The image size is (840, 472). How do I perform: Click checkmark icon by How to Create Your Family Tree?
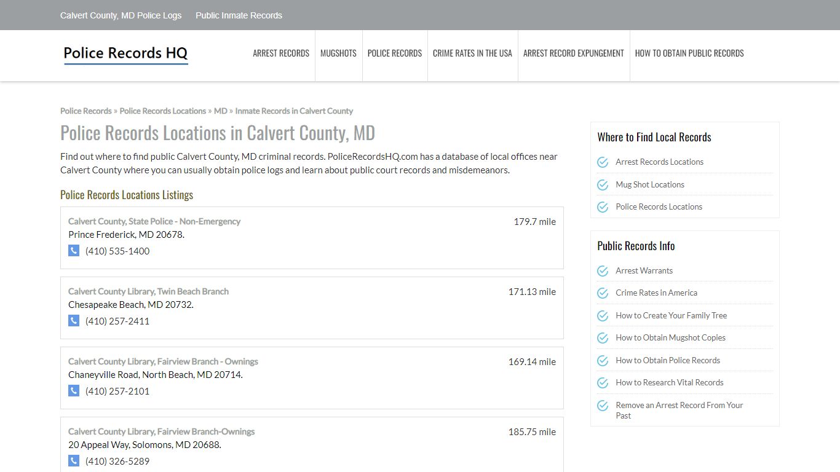(603, 316)
